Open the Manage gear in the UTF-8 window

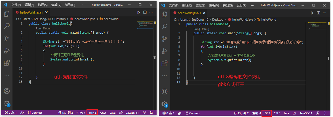point(7,103)
